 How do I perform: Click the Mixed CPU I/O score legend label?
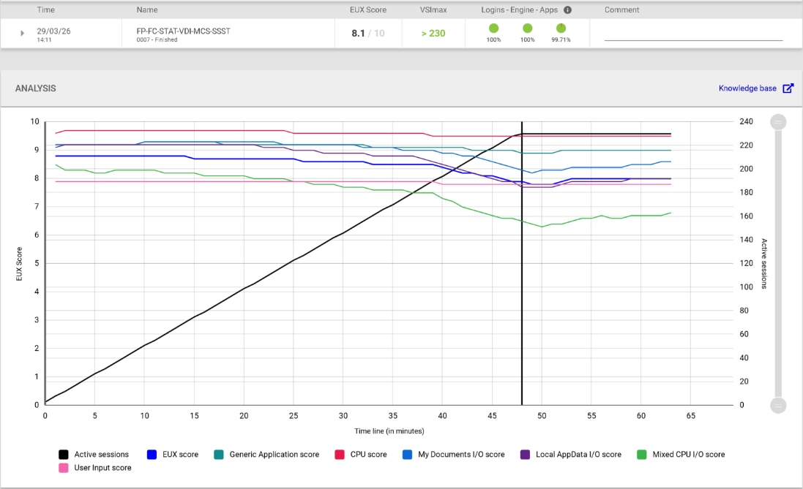(688, 454)
